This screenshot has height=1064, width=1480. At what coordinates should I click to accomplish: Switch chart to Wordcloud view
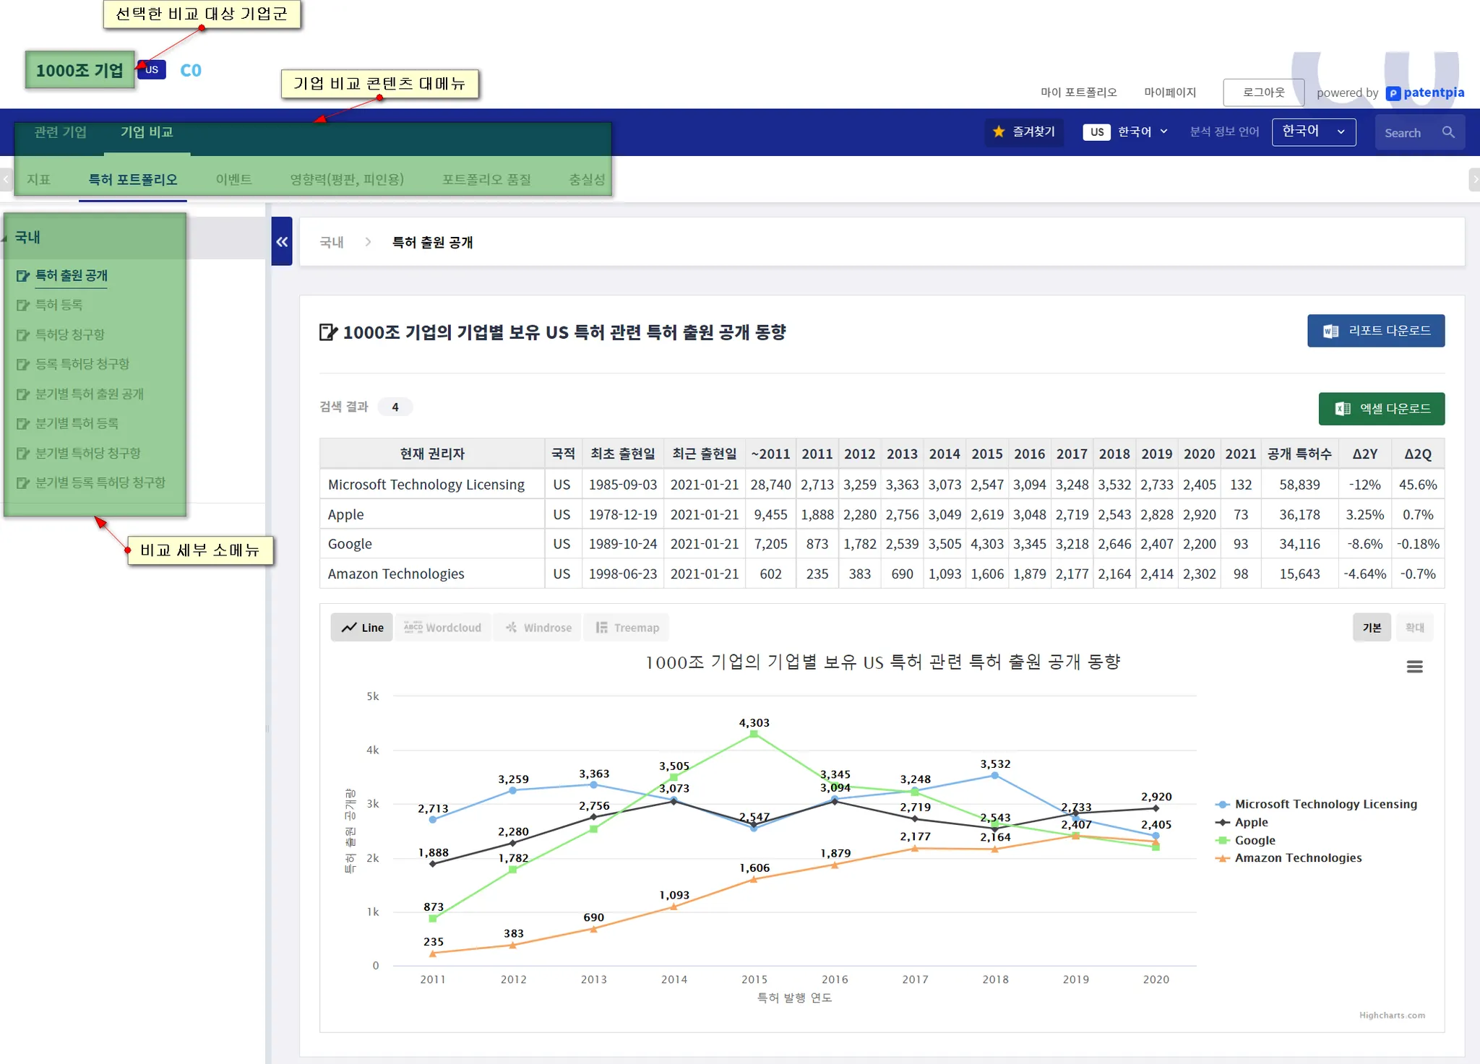click(443, 628)
